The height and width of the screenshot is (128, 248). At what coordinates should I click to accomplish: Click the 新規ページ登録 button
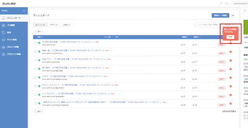click(x=221, y=15)
